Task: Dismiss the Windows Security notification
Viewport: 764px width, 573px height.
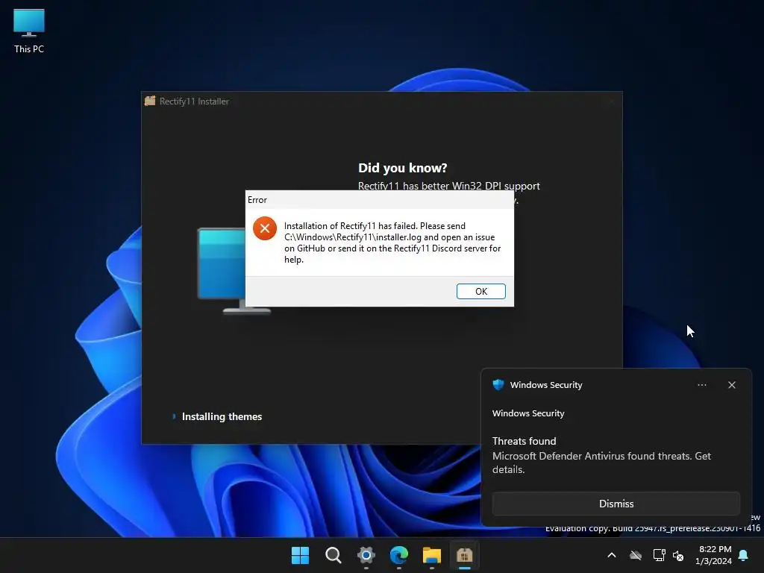Action: [x=616, y=504]
